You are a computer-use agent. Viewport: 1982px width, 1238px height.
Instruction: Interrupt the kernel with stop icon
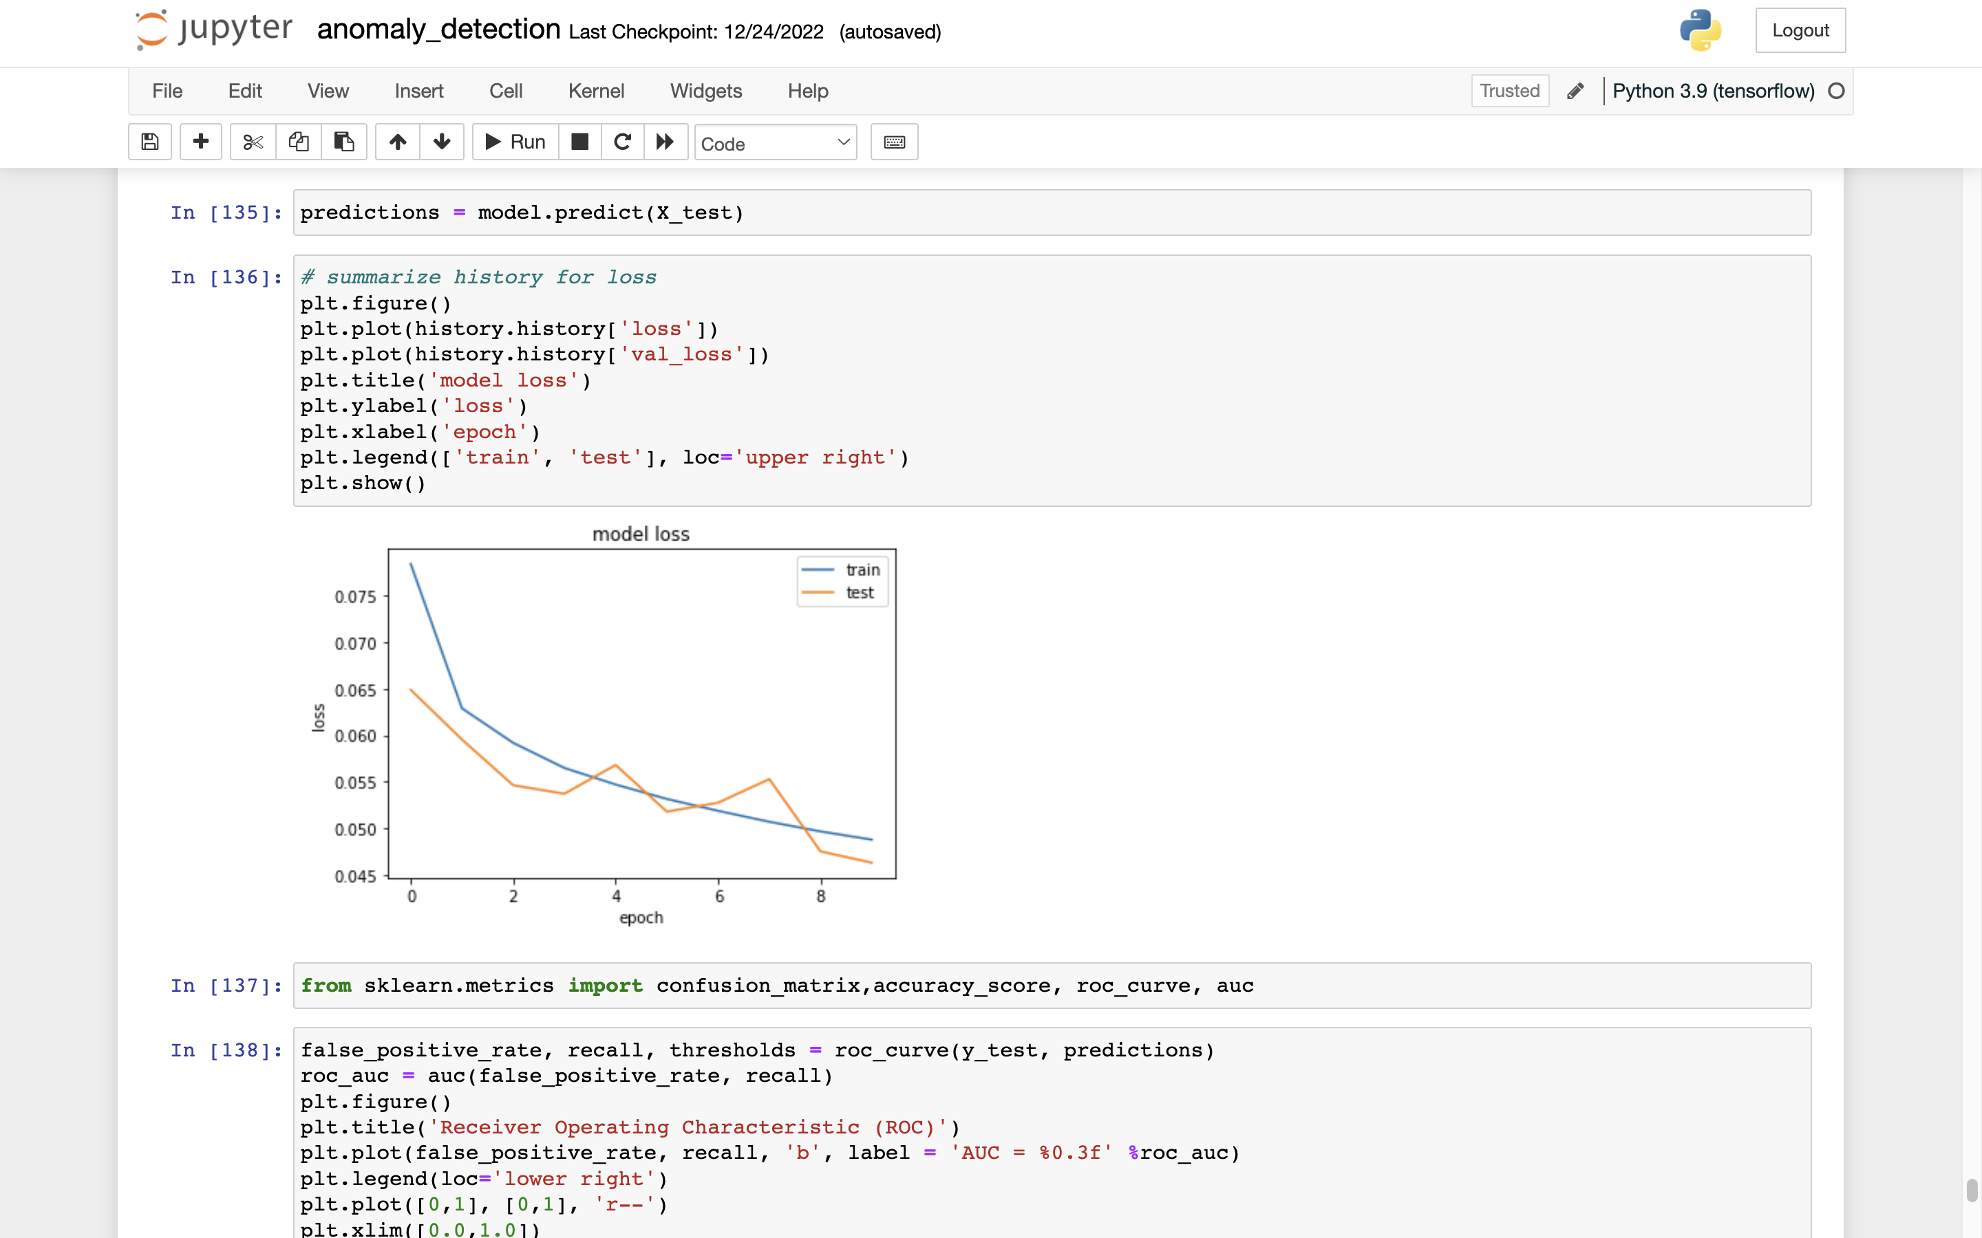580,142
